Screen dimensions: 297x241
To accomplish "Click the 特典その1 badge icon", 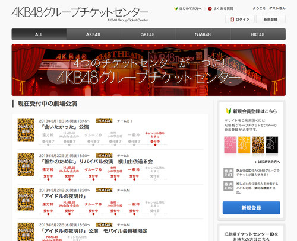I will [228, 173].
